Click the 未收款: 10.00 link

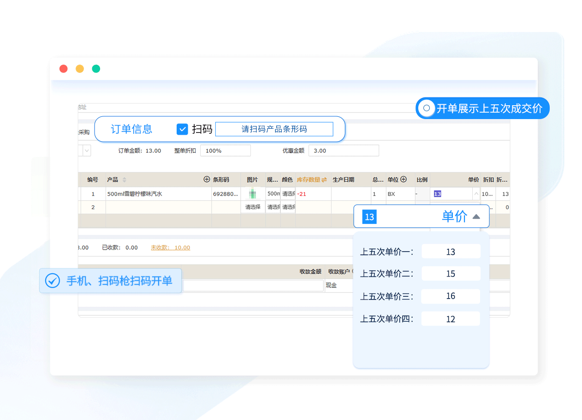click(x=170, y=247)
